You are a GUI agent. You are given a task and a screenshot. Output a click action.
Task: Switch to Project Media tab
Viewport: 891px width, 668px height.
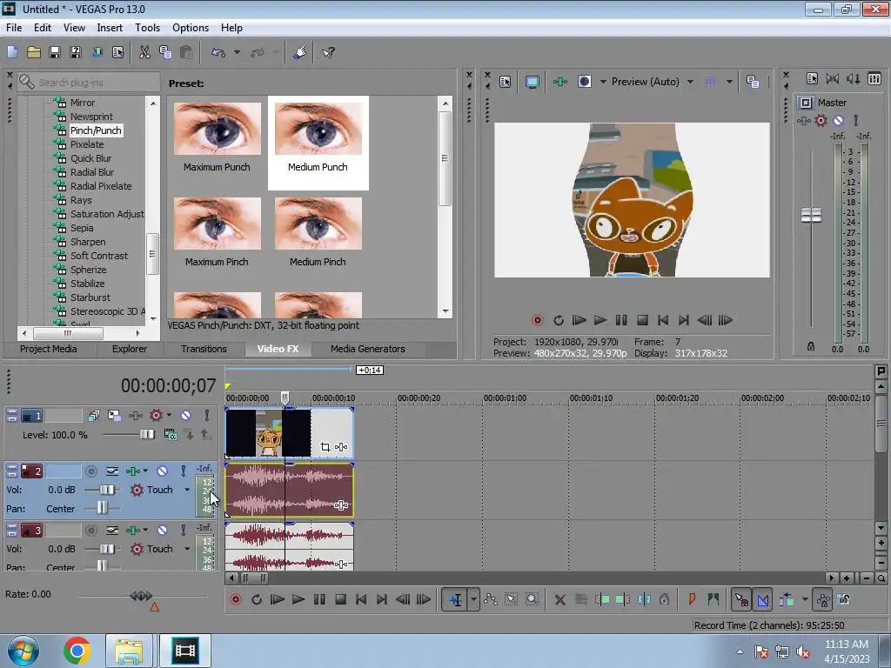(49, 349)
